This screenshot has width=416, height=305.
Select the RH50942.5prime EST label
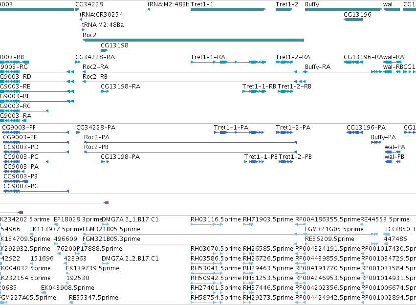tap(216, 278)
